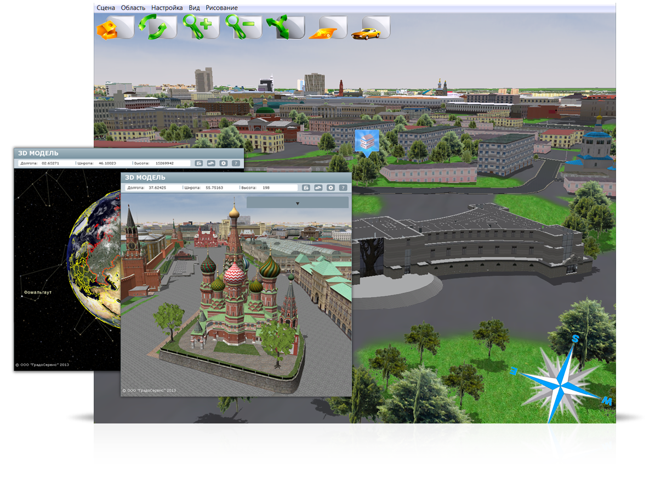This screenshot has width=655, height=486.
Task: Click the orange building blocks toolbar icon
Action: 115,27
